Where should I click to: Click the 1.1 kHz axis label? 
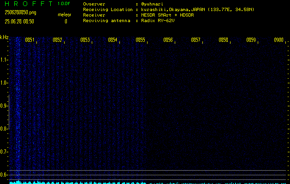pyautogui.click(x=4, y=60)
